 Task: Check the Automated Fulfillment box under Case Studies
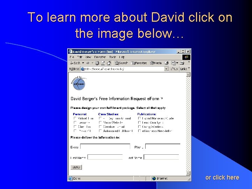pos(100,131)
